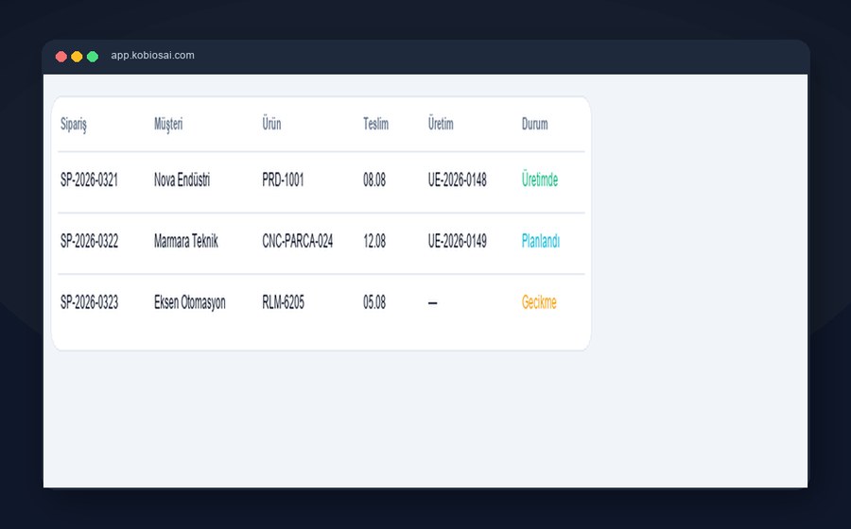Click the Sipariş column header

(73, 125)
